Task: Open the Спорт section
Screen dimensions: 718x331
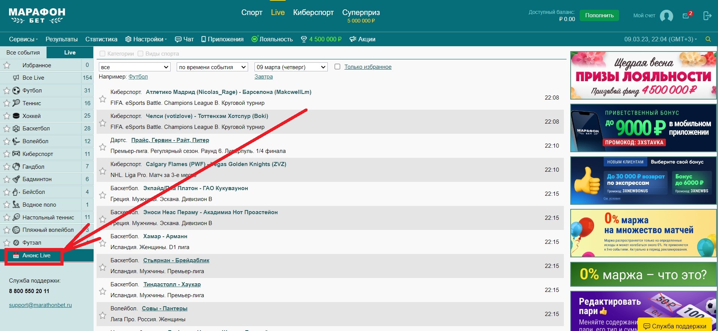Action: (x=252, y=12)
